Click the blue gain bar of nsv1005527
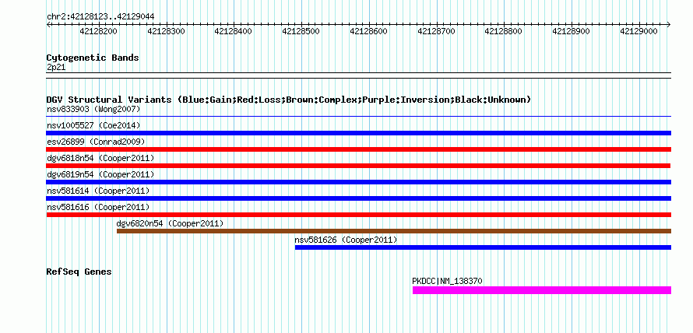This screenshot has width=693, height=333. click(358, 133)
